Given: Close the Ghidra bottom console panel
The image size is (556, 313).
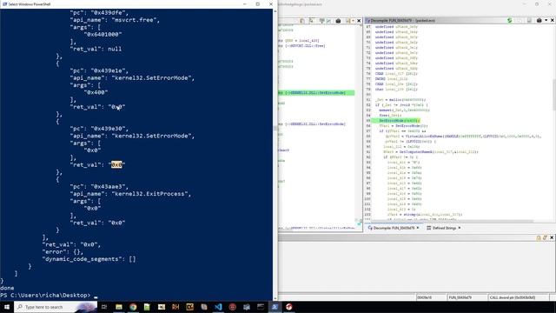Looking at the screenshot, I should 552,237.
